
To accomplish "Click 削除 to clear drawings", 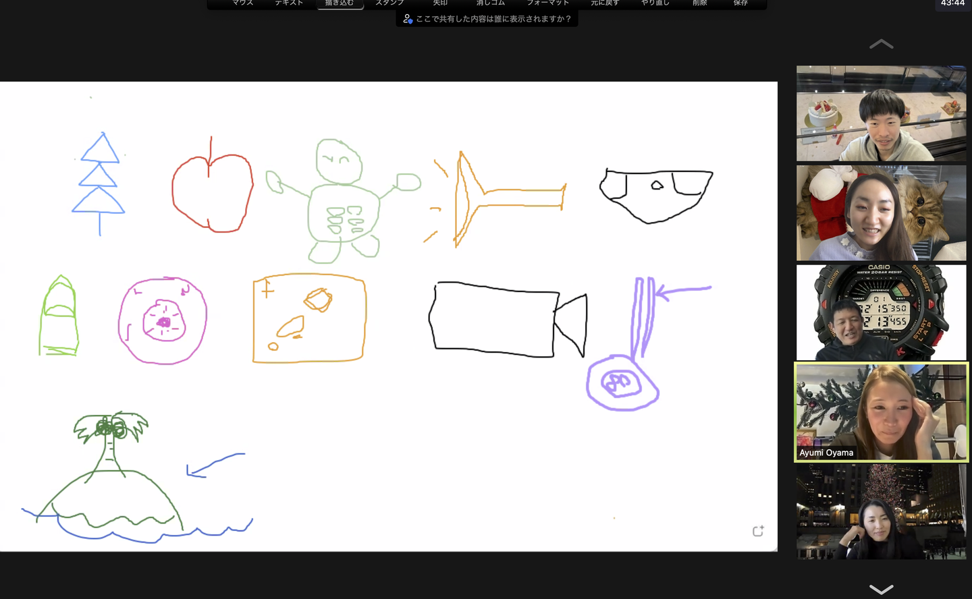I will pos(700,3).
